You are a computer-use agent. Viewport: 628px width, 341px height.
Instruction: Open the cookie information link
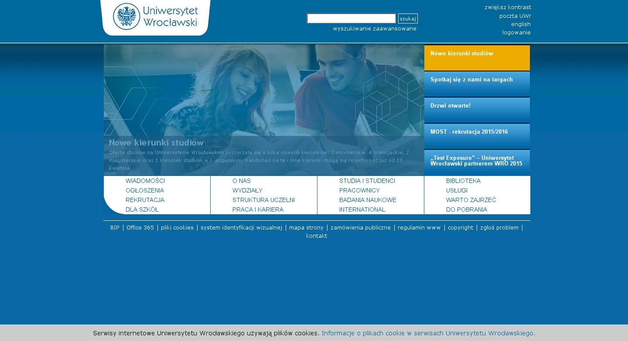[428, 333]
